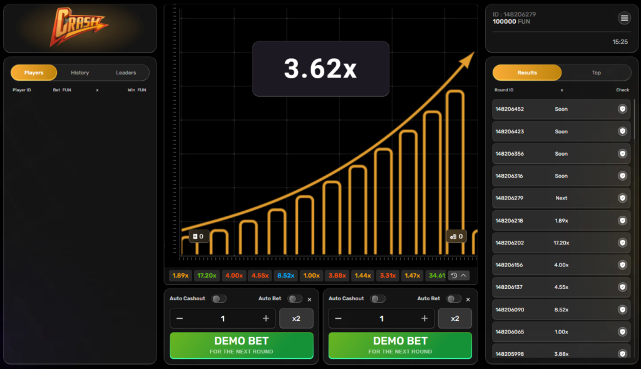Click the right DEMO BET button
Viewport: 641px width, 369px height.
coord(400,345)
